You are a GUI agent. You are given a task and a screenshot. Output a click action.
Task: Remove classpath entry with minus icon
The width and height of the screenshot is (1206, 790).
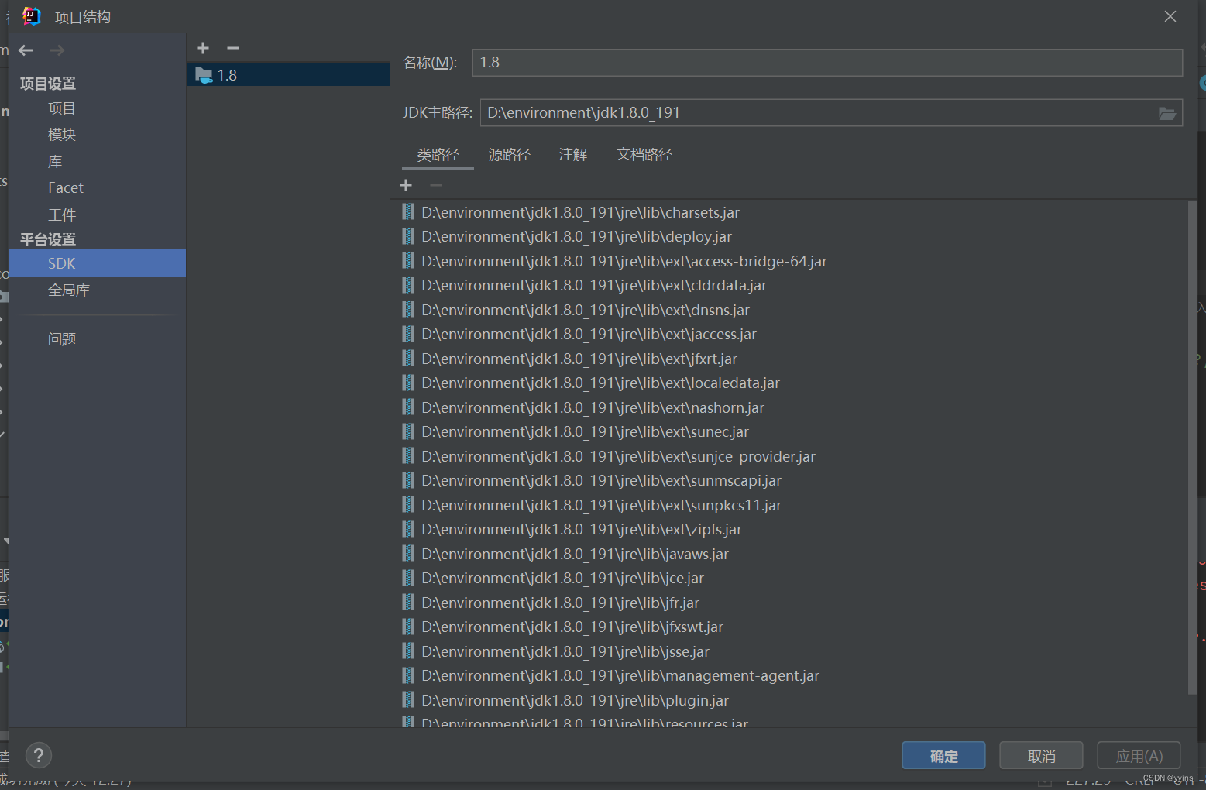click(x=436, y=185)
